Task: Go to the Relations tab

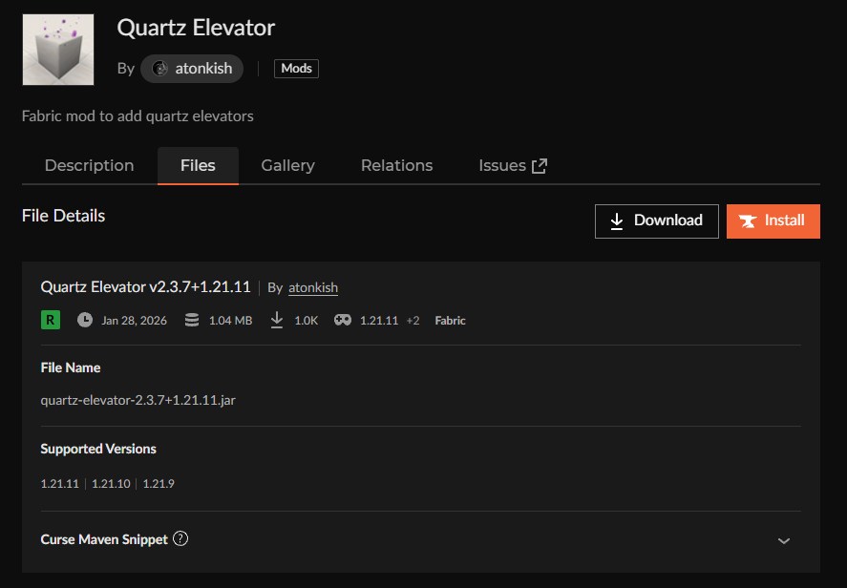Action: click(396, 165)
